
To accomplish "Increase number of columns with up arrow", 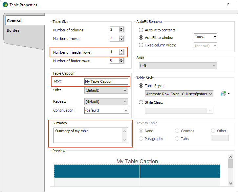I will pos(121,28).
